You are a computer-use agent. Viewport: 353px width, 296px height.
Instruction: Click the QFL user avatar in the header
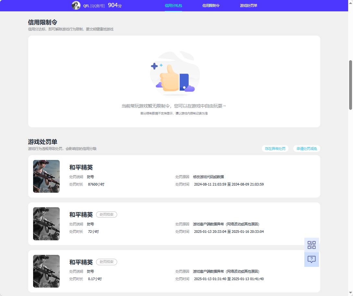tap(76, 6)
